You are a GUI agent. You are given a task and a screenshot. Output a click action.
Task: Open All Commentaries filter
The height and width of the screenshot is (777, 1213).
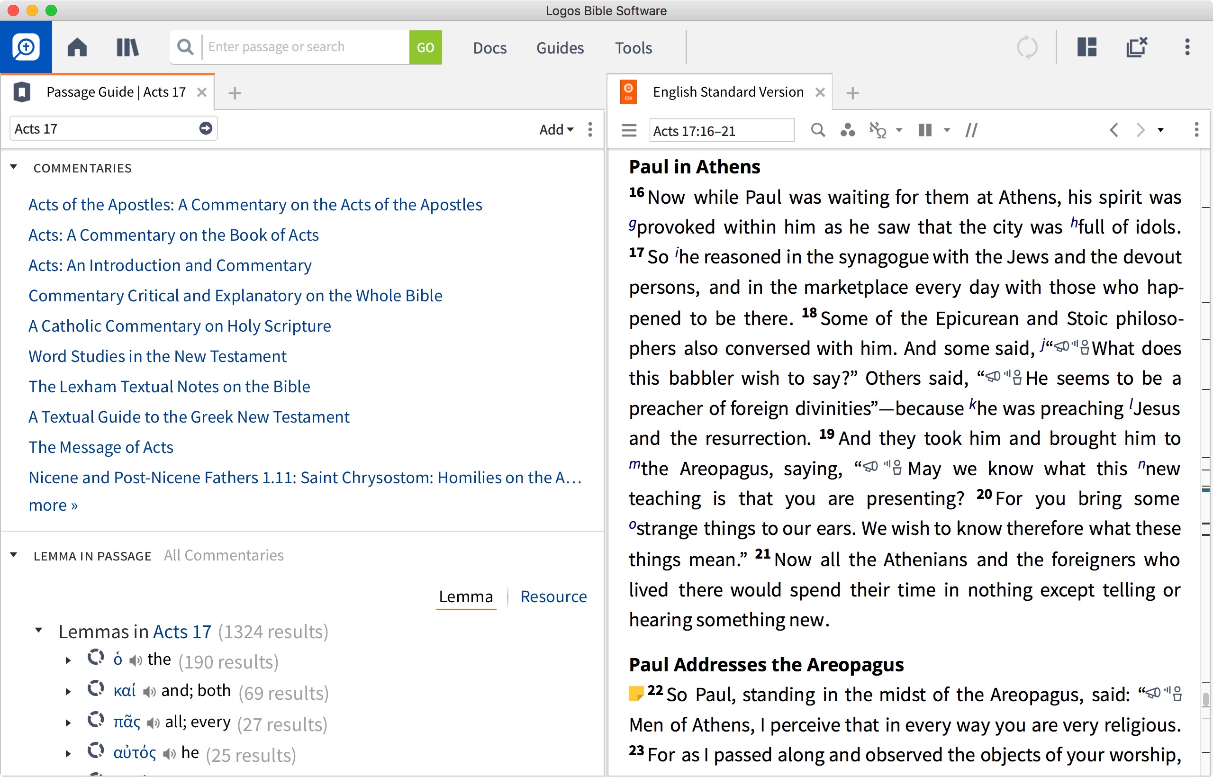(x=224, y=555)
